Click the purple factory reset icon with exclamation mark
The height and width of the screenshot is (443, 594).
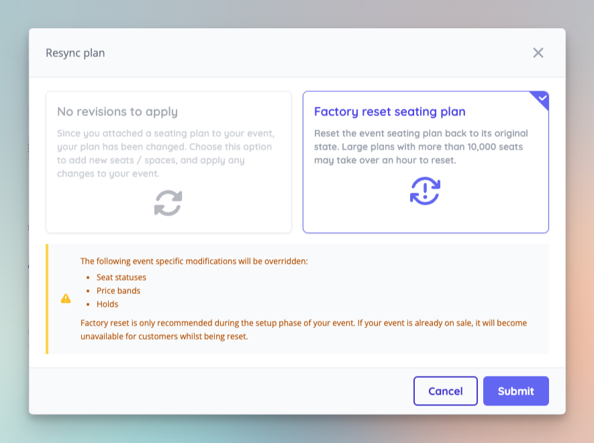click(425, 191)
